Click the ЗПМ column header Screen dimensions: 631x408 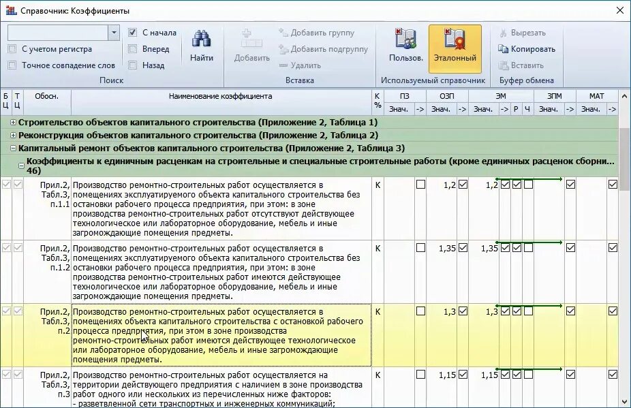point(555,96)
